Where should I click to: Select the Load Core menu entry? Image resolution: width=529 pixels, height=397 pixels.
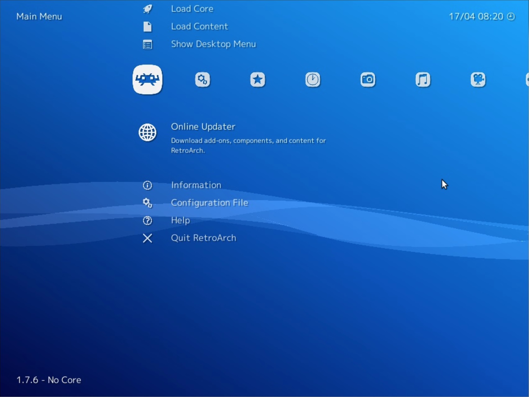(x=192, y=9)
